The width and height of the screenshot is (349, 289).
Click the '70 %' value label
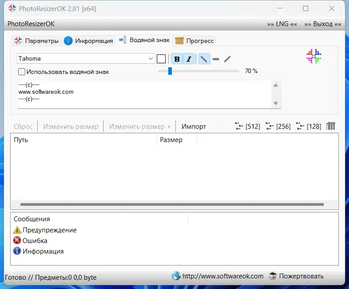(x=251, y=71)
